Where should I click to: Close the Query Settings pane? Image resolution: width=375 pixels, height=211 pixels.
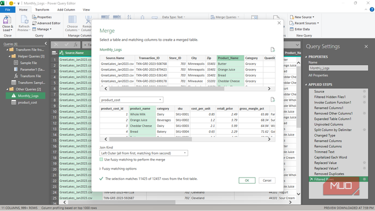pyautogui.click(x=366, y=46)
